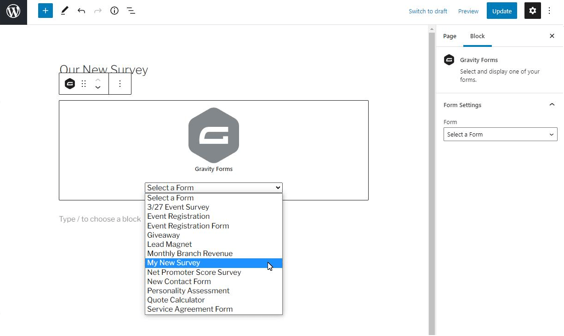This screenshot has height=336, width=564.
Task: Select Giveaway form option
Action: pyautogui.click(x=214, y=235)
